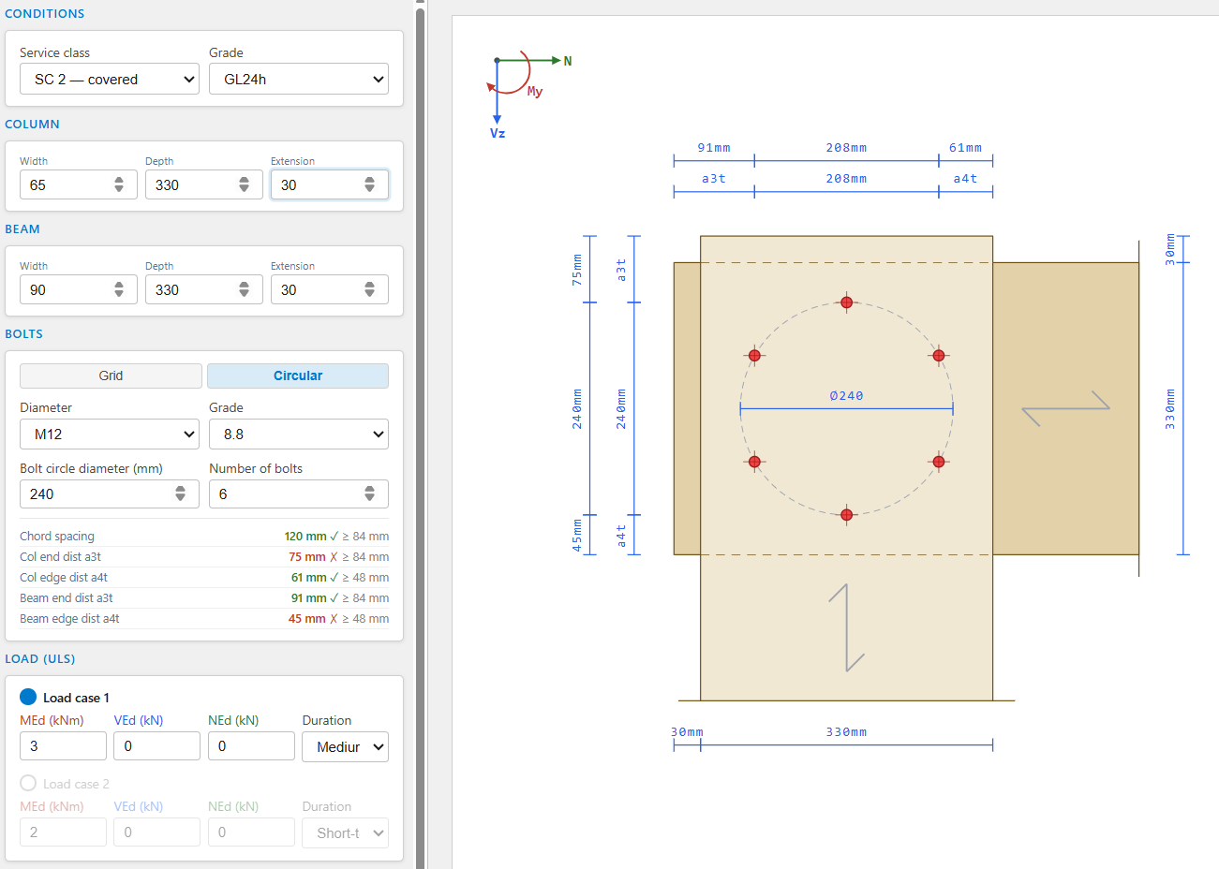Enable the Load case 2 radio button

tap(28, 783)
